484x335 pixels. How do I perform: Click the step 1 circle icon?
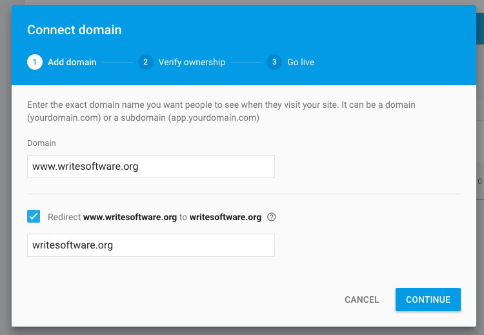pos(35,62)
